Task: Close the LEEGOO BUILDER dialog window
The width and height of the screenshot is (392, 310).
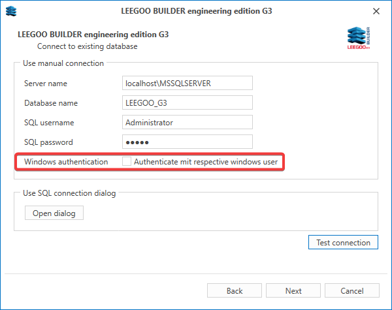Action: tap(376, 11)
